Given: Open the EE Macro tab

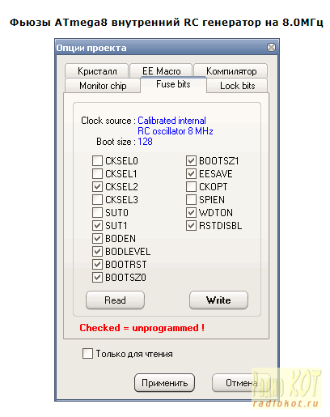Looking at the screenshot, I should 161,70.
